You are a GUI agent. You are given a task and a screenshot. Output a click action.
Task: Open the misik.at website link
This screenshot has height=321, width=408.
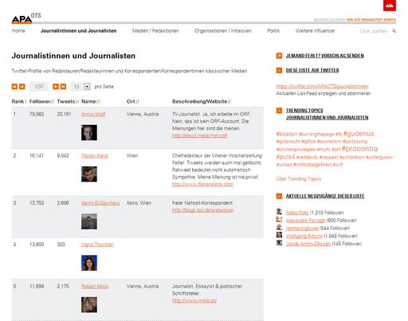194,301
